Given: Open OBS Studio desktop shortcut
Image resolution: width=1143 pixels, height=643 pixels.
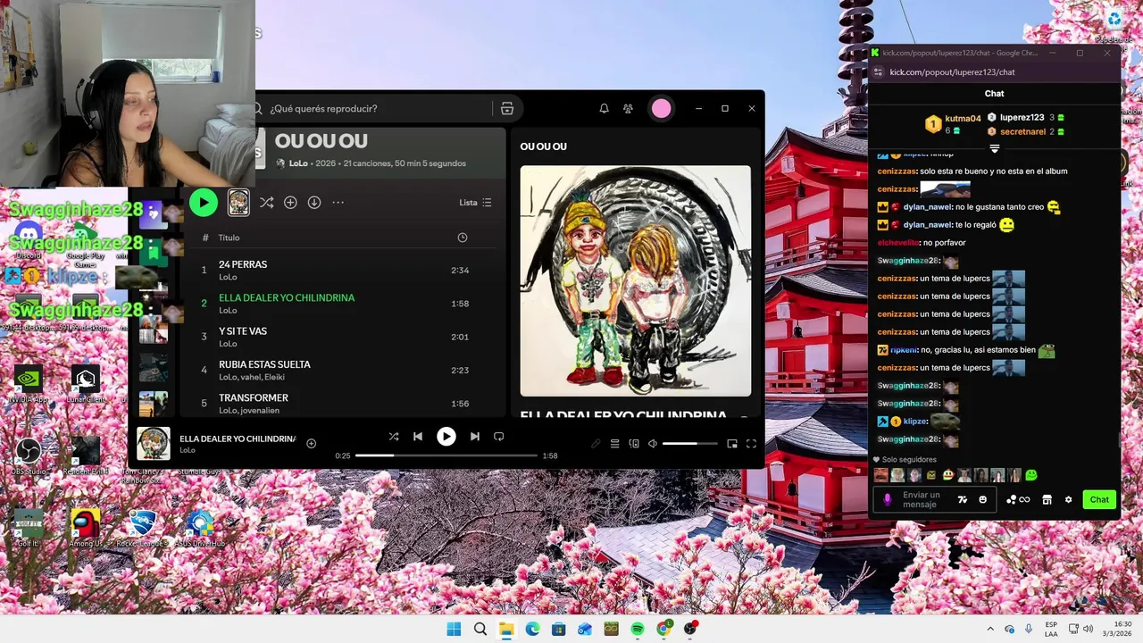Looking at the screenshot, I should click(x=29, y=455).
